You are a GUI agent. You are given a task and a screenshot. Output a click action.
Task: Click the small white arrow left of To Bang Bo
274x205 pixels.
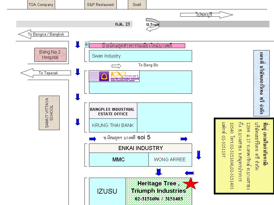pyautogui.click(x=116, y=66)
